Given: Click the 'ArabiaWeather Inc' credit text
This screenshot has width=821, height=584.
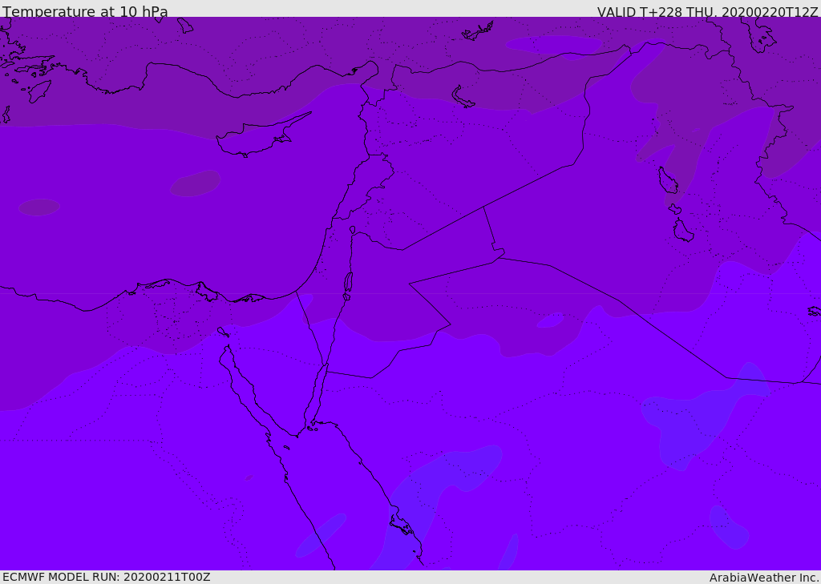Looking at the screenshot, I should 764,578.
